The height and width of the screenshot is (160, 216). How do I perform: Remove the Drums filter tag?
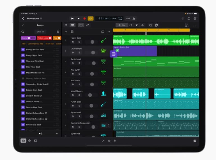pyautogui.click(x=29, y=38)
